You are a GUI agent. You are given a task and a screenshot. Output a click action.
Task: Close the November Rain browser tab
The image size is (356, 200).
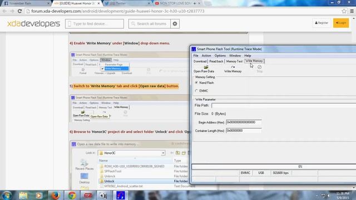[48, 3]
